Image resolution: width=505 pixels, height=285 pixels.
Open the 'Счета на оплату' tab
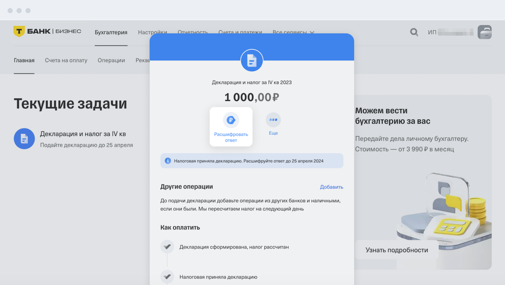tap(66, 60)
